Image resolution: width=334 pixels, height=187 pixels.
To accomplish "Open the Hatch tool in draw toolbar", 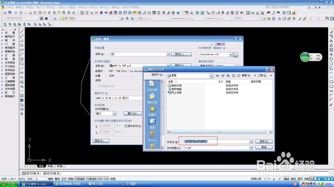I will point(22,96).
